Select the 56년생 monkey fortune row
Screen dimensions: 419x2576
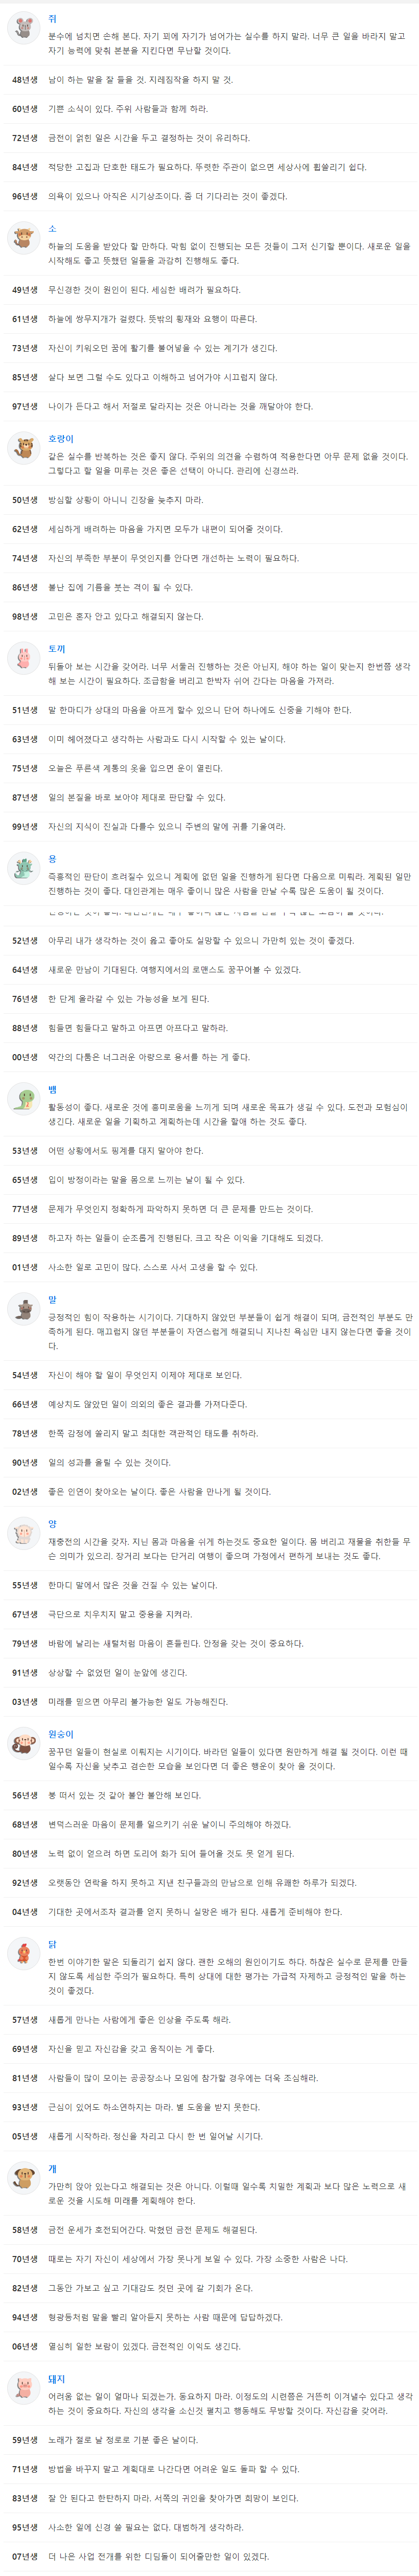click(x=210, y=1796)
